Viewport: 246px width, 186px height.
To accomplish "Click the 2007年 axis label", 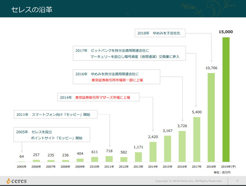I will point(51,167).
